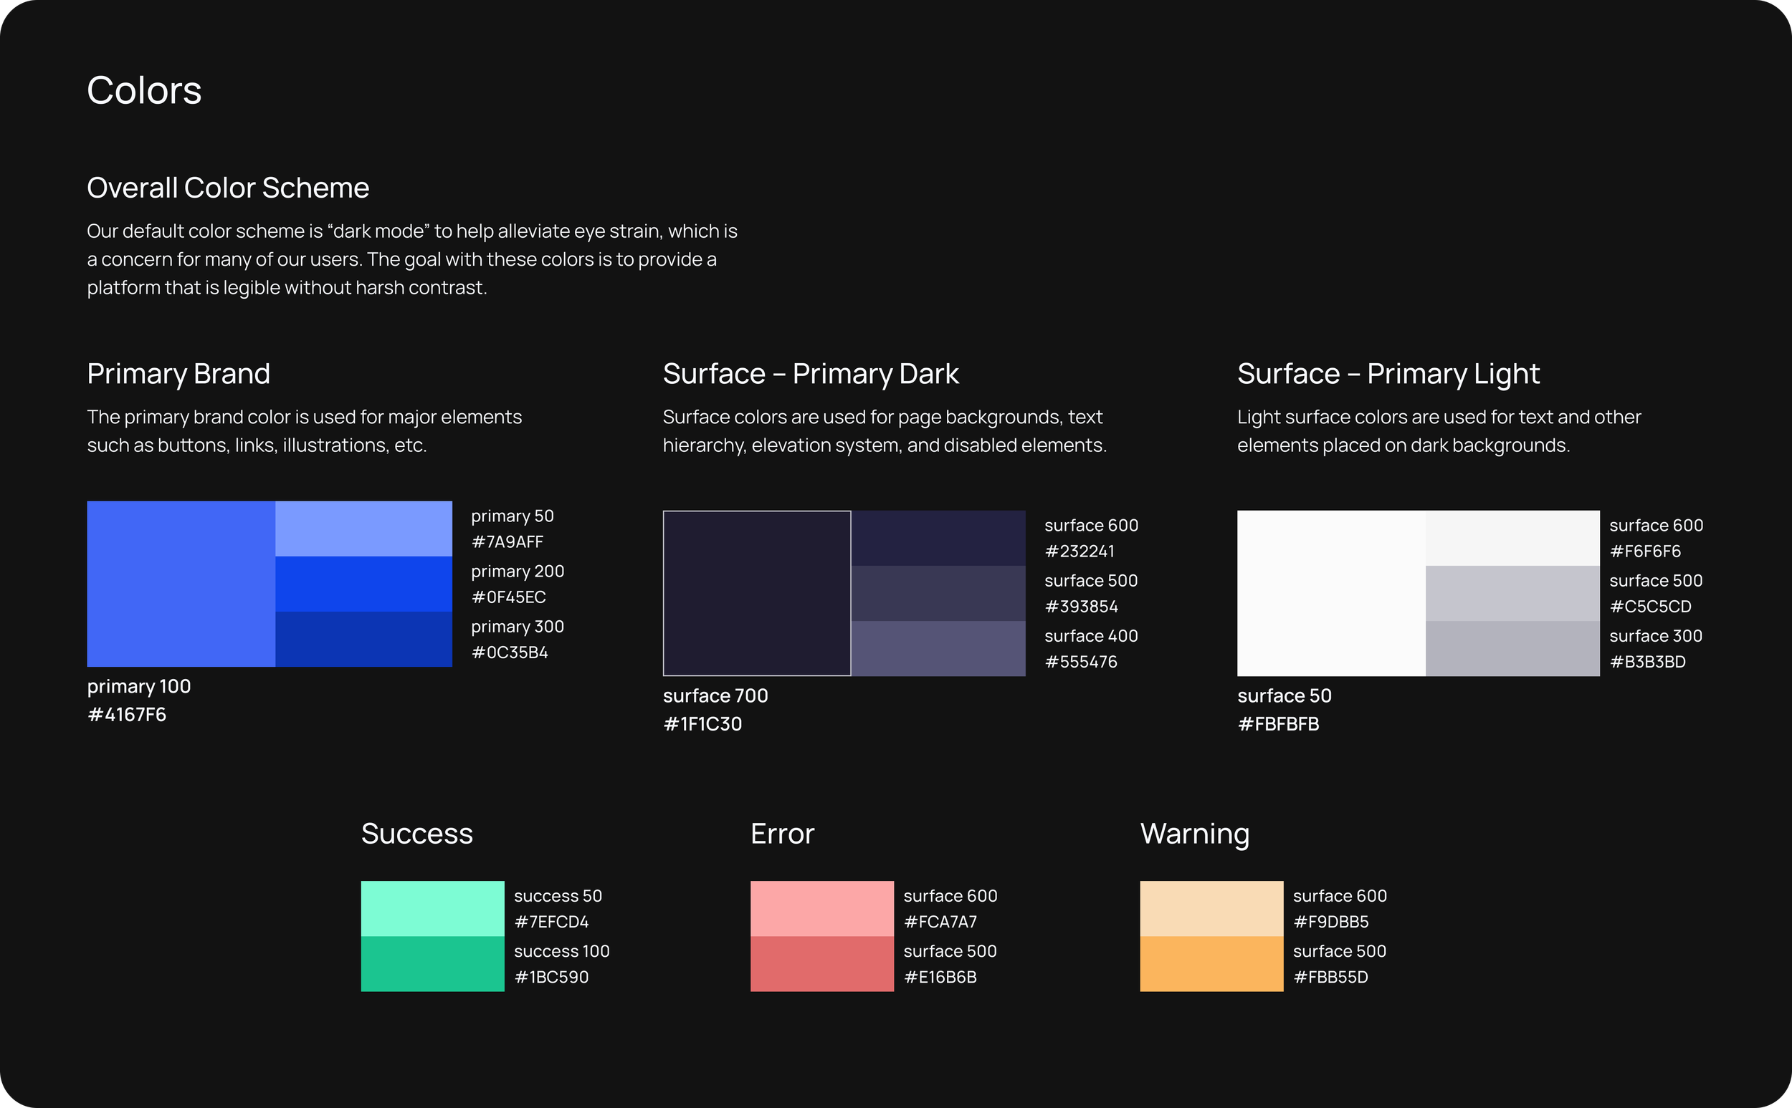This screenshot has width=1792, height=1108.
Task: Select the primary 100 blue swatch
Action: click(181, 584)
